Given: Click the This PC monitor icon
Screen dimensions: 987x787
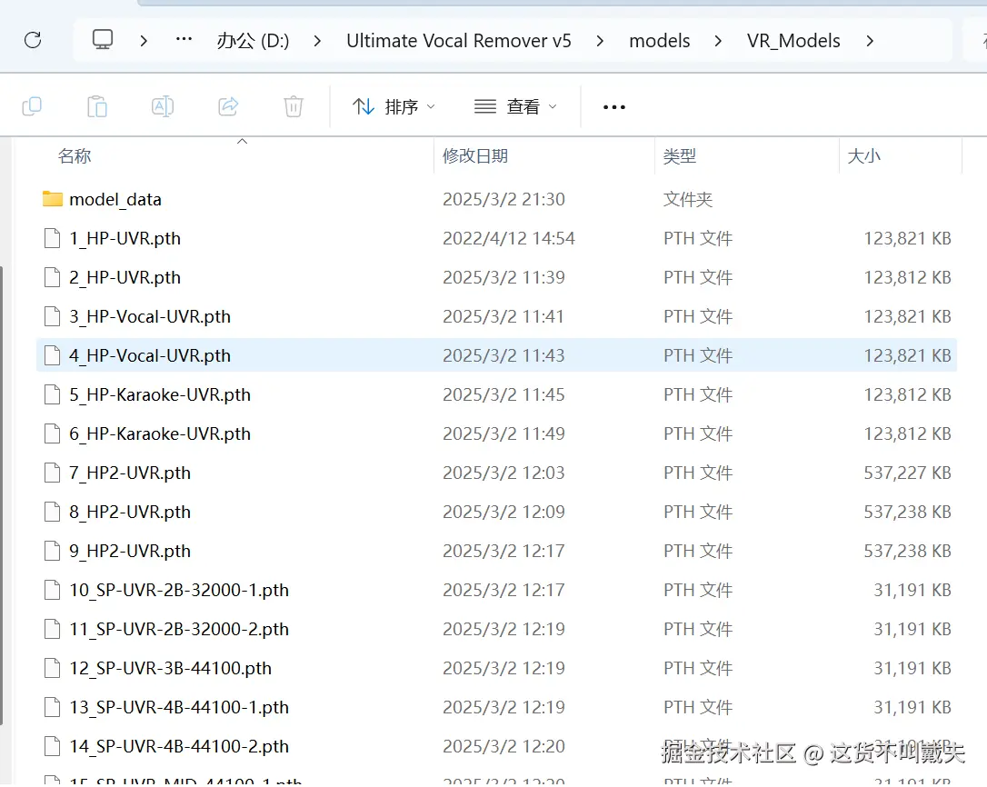Looking at the screenshot, I should click(x=103, y=40).
